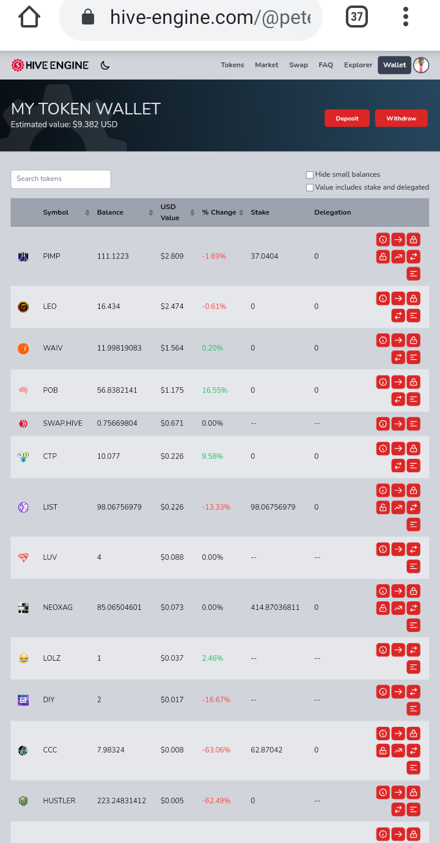
Task: Unstake CCC with the open-lock icon
Action: click(x=383, y=750)
